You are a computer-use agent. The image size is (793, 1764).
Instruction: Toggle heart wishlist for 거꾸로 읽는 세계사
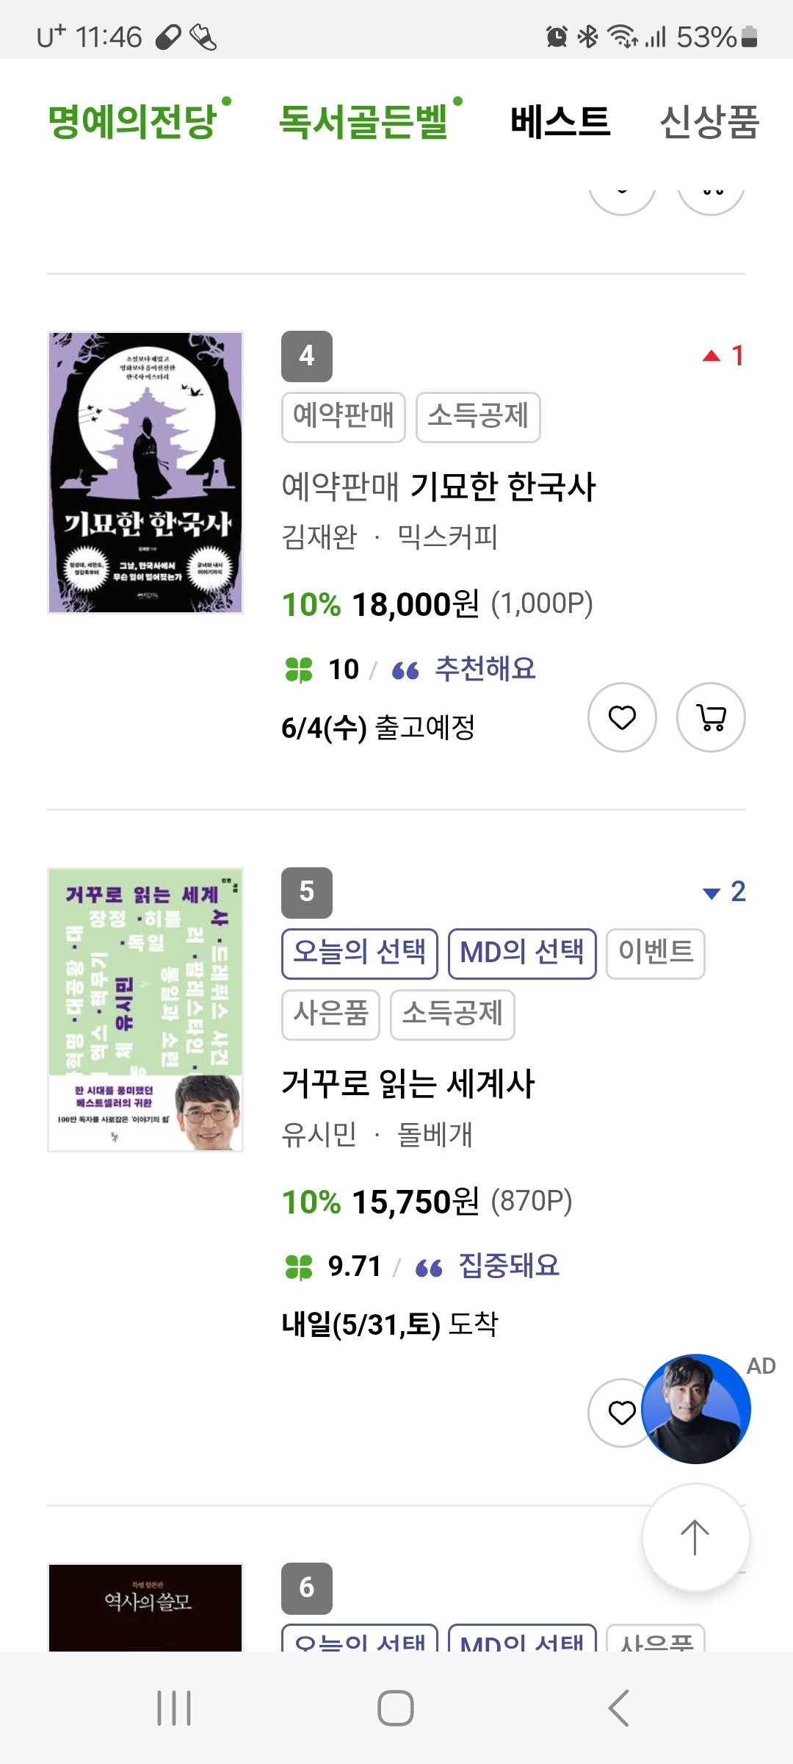[x=620, y=1413]
